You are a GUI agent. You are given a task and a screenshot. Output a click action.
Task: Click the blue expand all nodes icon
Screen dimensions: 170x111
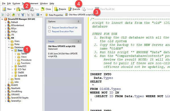[23, 15]
